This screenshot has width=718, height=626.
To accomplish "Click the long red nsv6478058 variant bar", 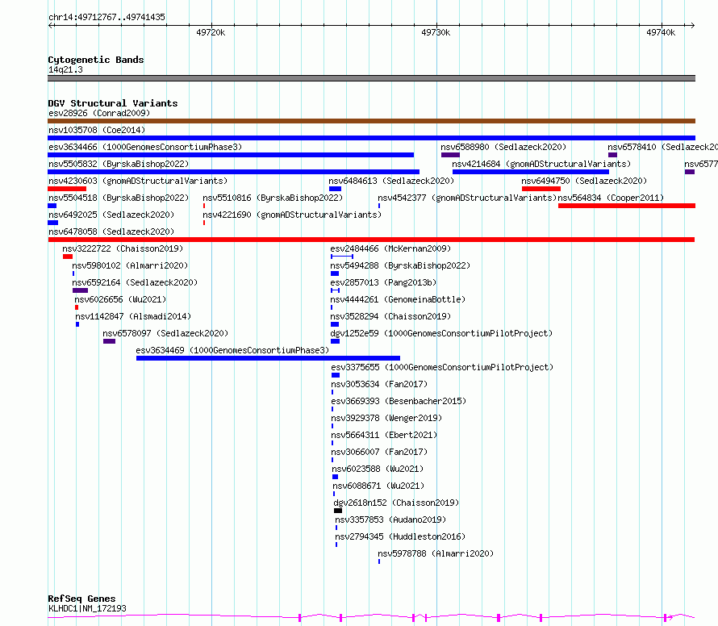I will pos(371,240).
